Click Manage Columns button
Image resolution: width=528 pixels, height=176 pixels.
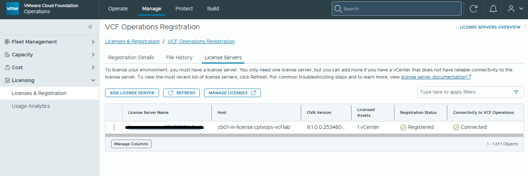131,144
